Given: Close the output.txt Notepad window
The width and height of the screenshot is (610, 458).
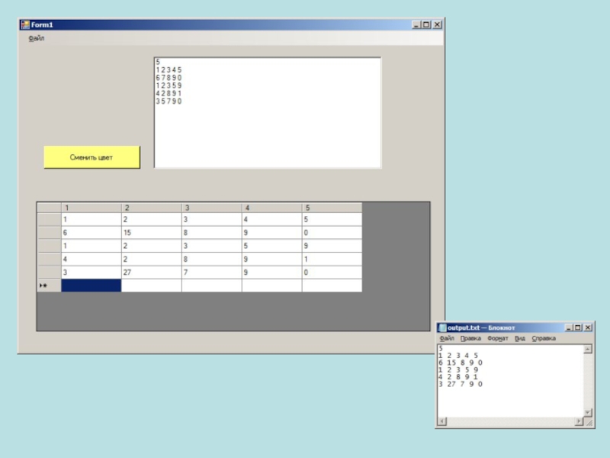Looking at the screenshot, I should click(x=587, y=327).
